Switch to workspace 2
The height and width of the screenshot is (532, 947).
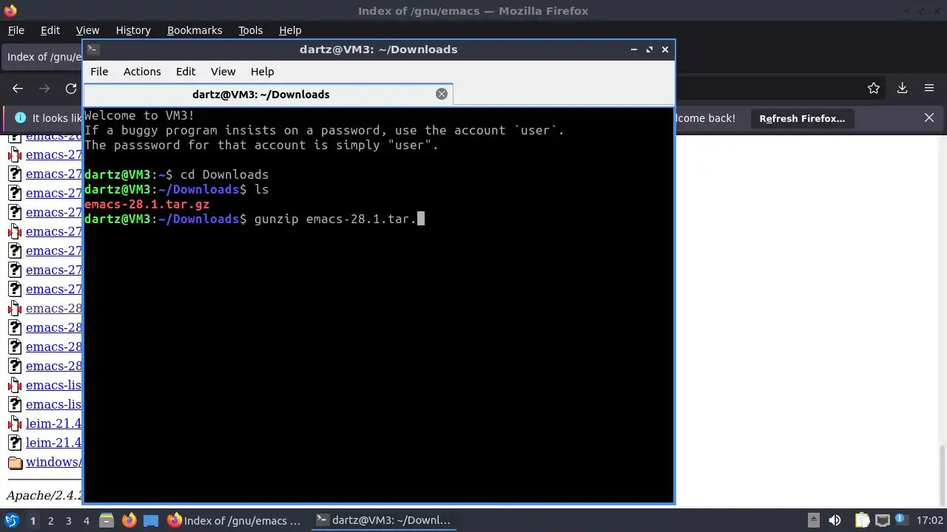50,520
